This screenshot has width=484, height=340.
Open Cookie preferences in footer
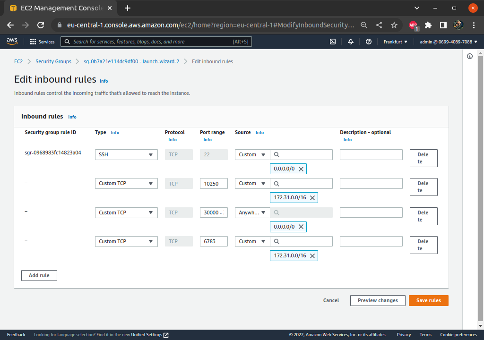[x=458, y=335]
